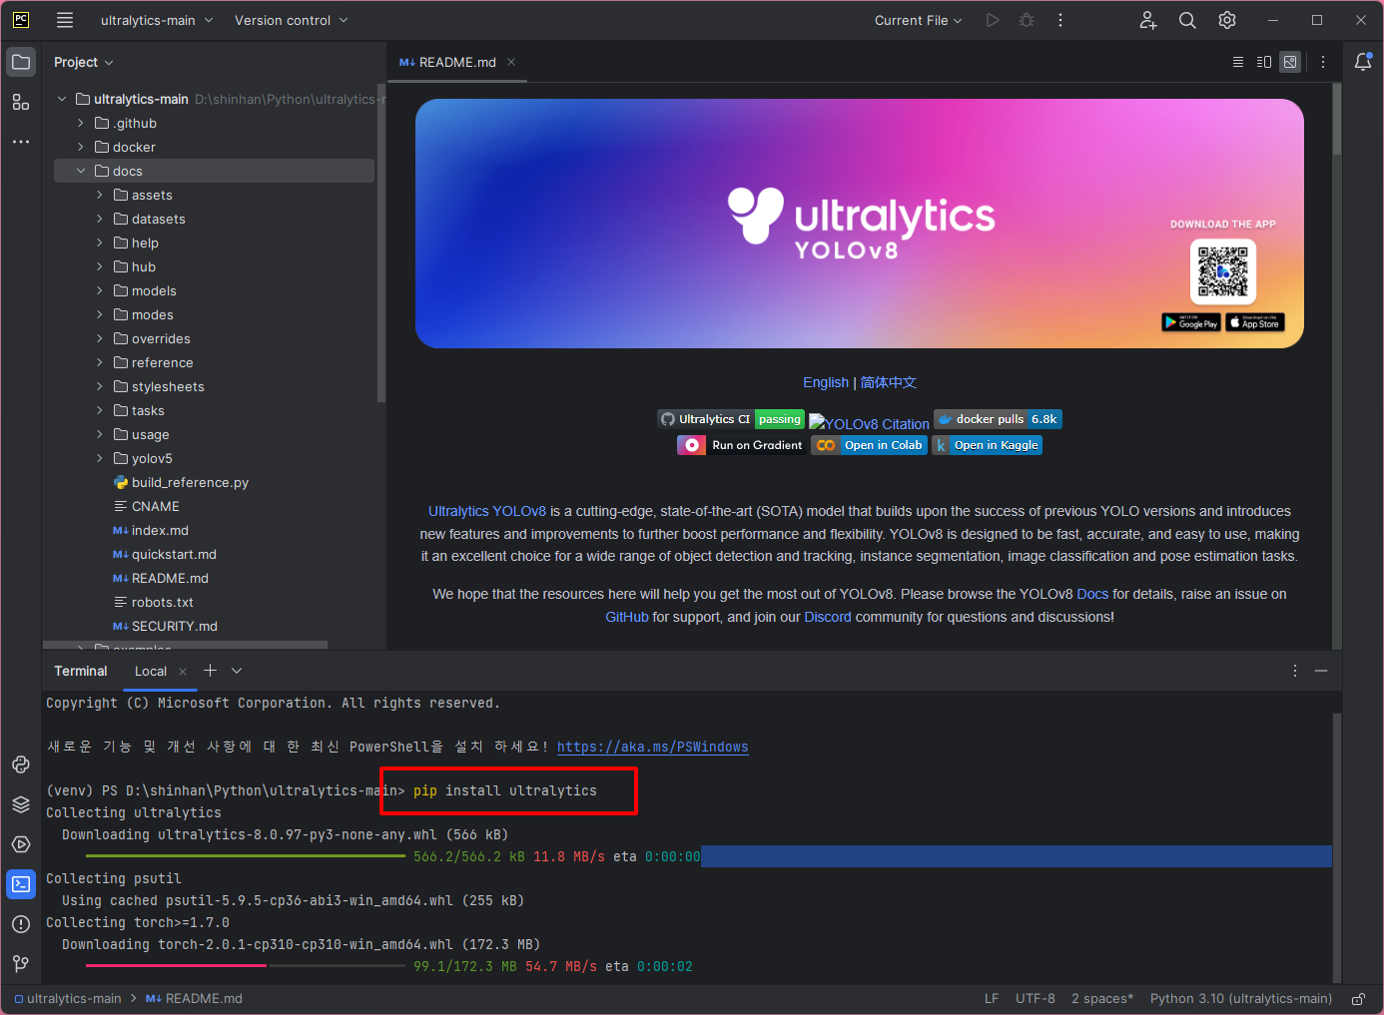Collapse the docs folder
1384x1015 pixels.
[81, 172]
